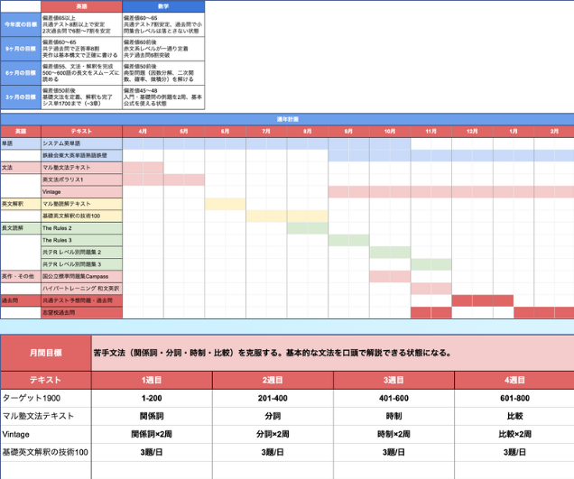Select the 今年度の目標 row label
The image size is (574, 479).
tap(20, 24)
